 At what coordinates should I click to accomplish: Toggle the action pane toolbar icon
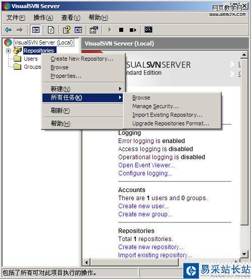[x=78, y=30]
